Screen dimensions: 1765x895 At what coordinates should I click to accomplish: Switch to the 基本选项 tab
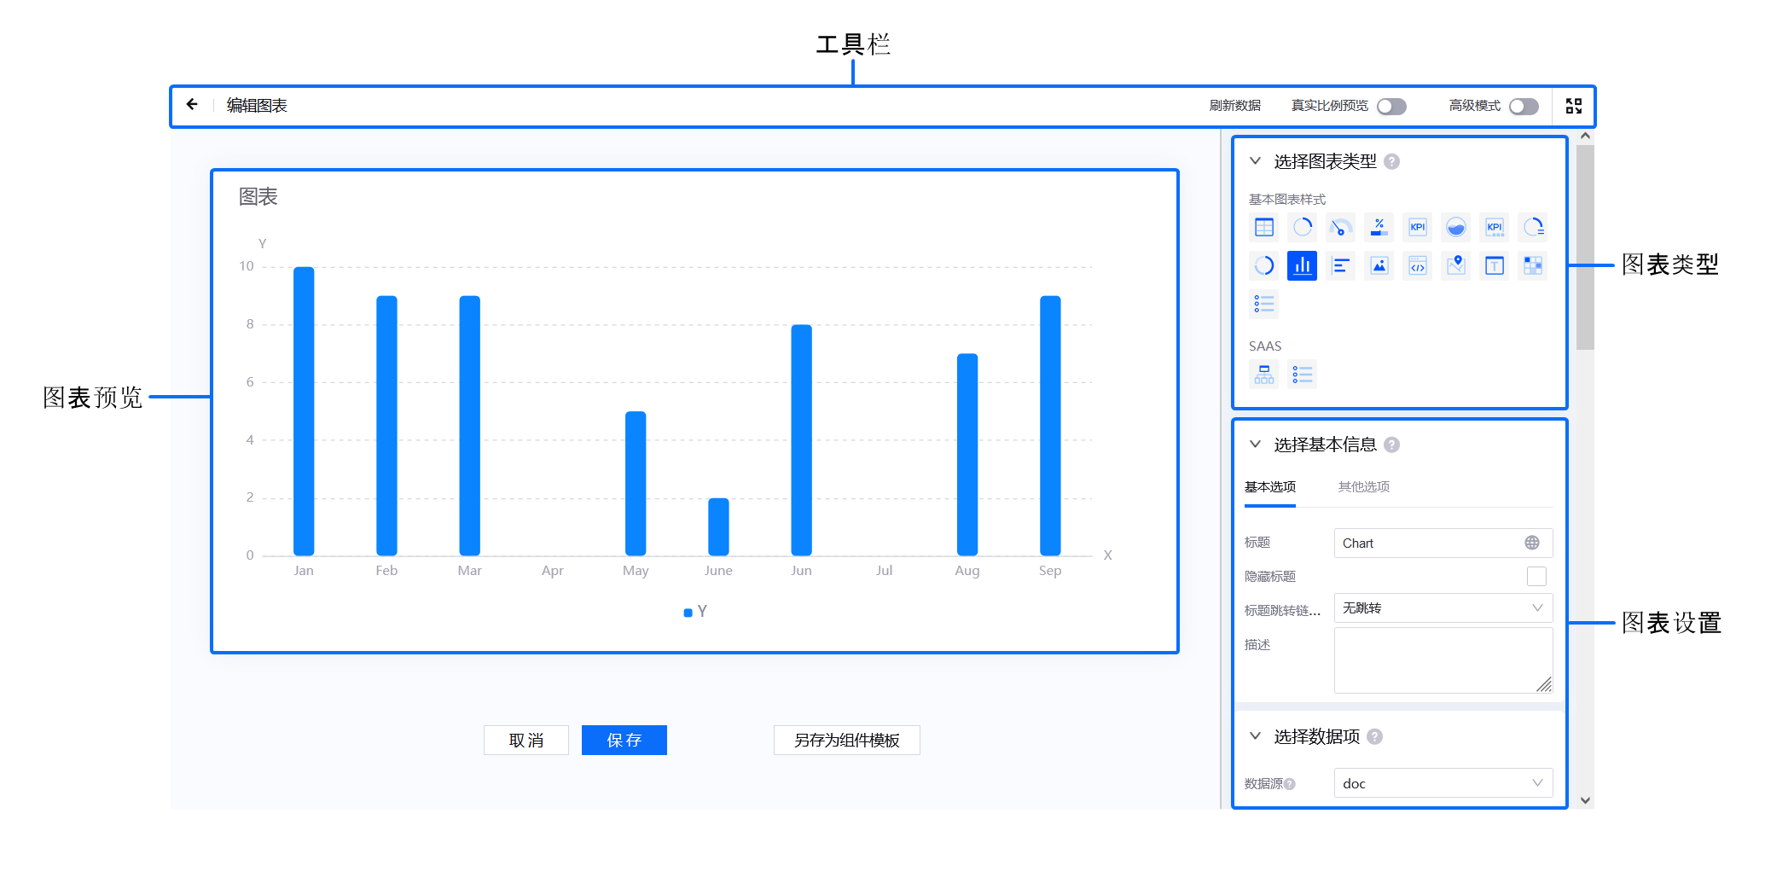[x=1270, y=487]
